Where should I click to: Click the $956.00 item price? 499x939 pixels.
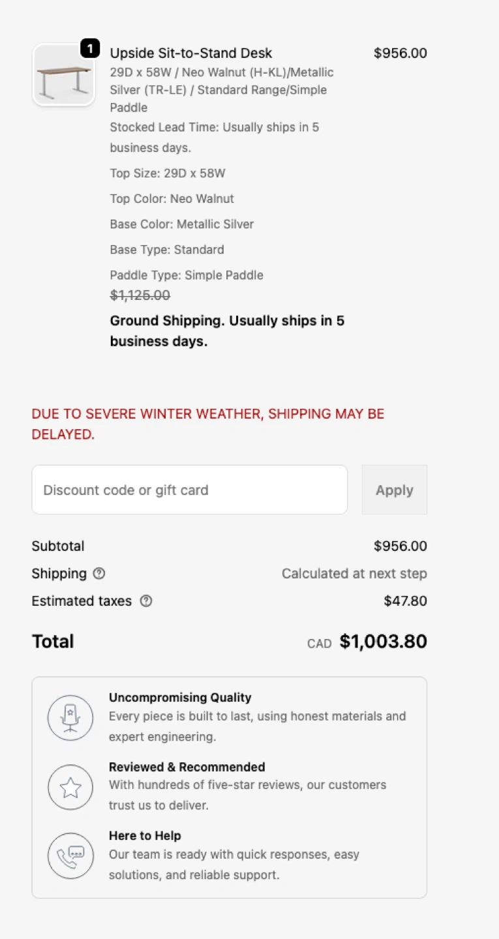[400, 53]
